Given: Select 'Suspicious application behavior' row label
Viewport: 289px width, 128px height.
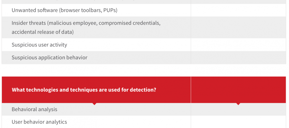Looking at the screenshot, I should pos(49,58).
